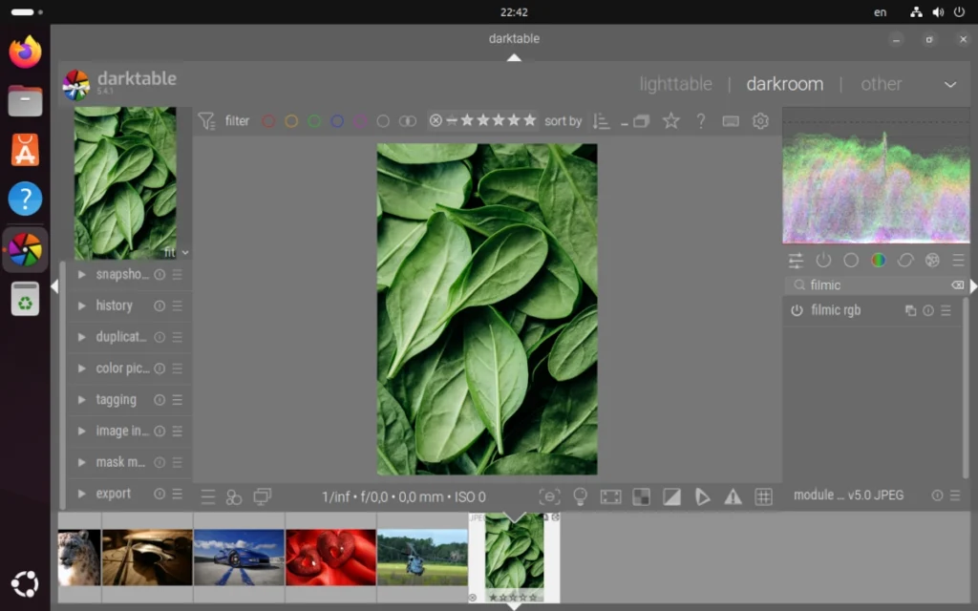Turn on the filmic rgb module
The height and width of the screenshot is (611, 978).
tap(797, 310)
